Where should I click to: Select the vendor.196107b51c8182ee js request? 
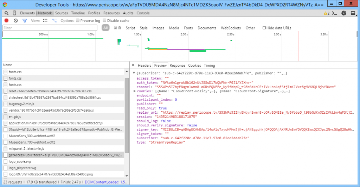[x=63, y=110]
